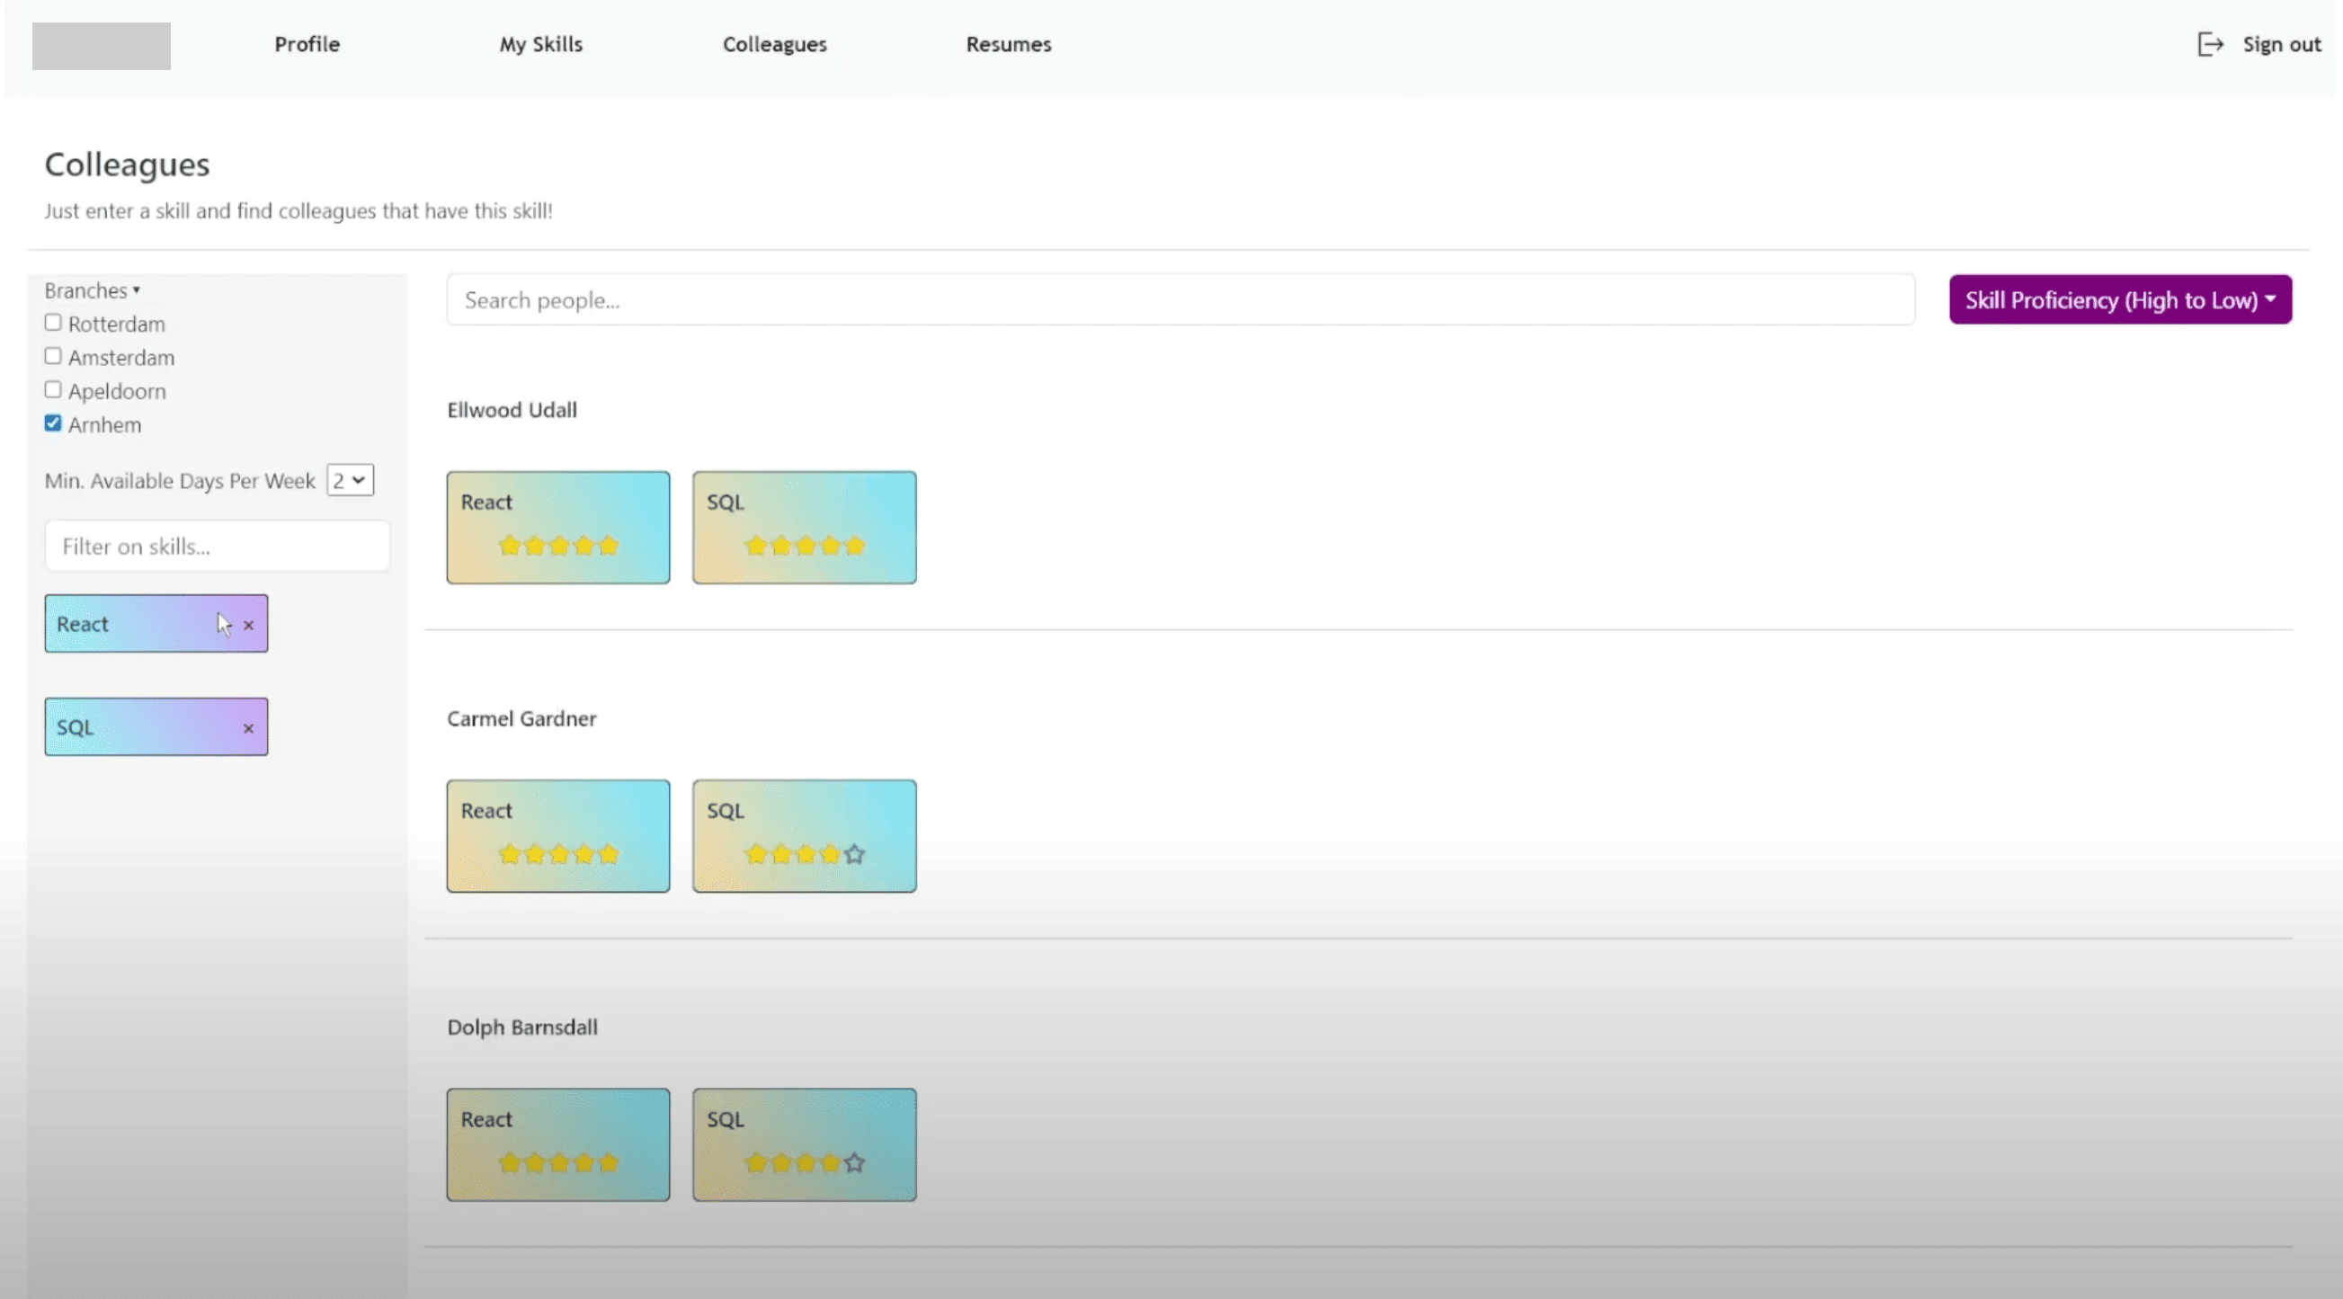Remove the SQL skill filter via X
This screenshot has width=2343, height=1299.
click(248, 729)
